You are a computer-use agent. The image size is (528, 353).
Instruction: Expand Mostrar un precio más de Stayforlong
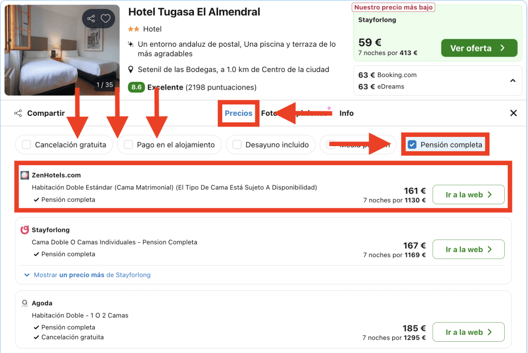point(88,275)
